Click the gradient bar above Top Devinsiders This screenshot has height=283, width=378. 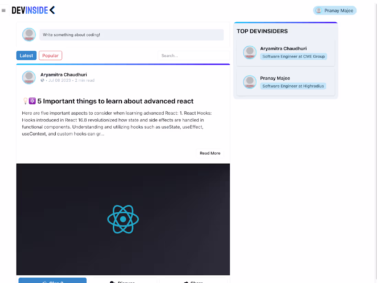tap(286, 22)
